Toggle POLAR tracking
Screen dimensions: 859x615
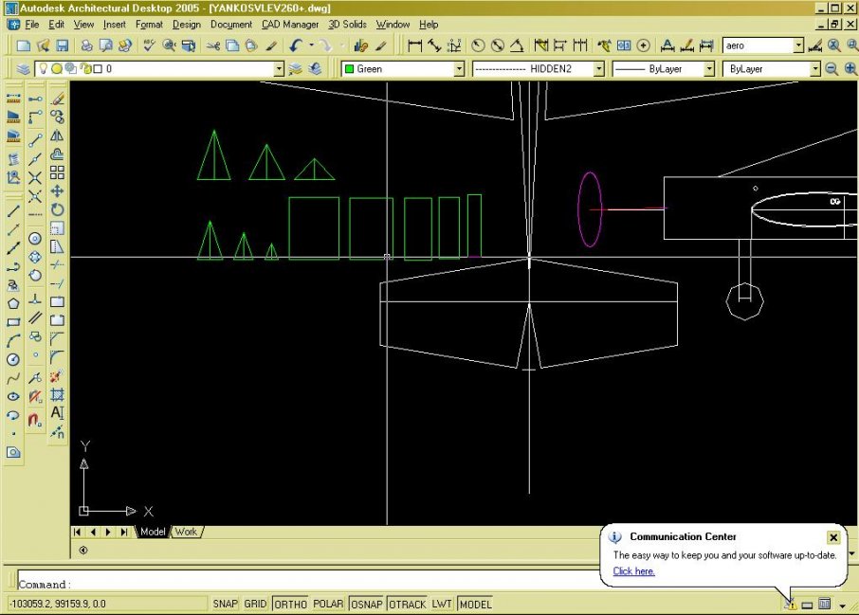(x=328, y=604)
